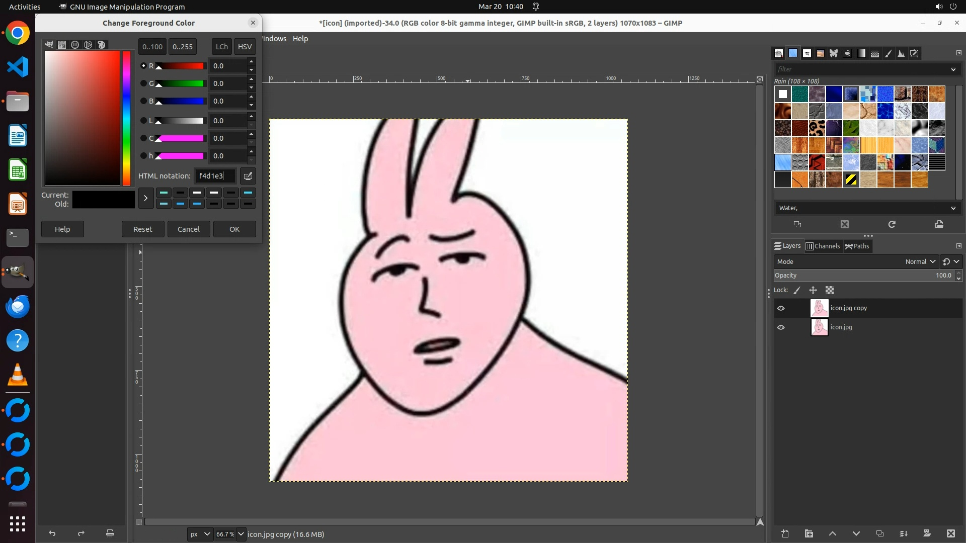Open the layer Mode dropdown
Viewport: 966px width, 543px height.
(x=919, y=261)
